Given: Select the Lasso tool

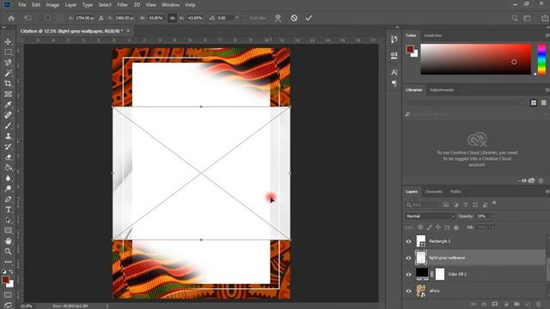Looking at the screenshot, I should [x=8, y=63].
